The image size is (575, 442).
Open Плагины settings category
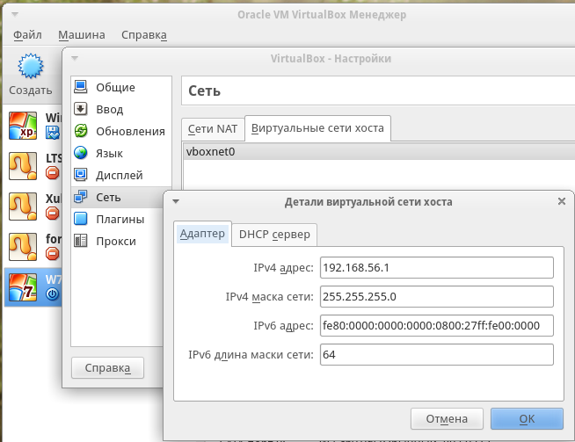coord(117,219)
